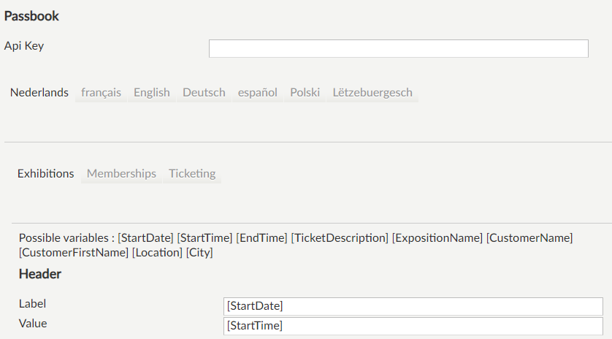The image size is (612, 339).
Task: Click the [TicketDescription] variable in the variables list
Action: pos(340,238)
